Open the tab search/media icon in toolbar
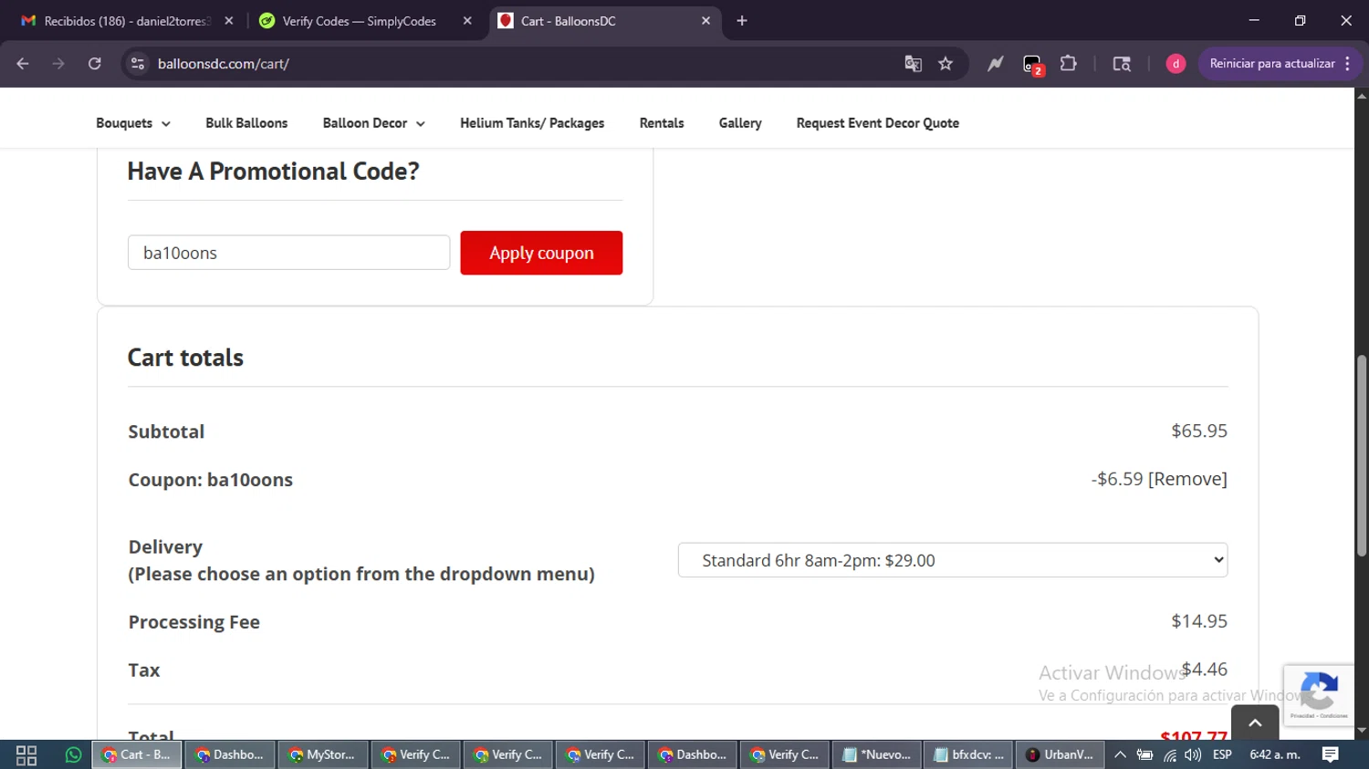The height and width of the screenshot is (769, 1369). pyautogui.click(x=1122, y=64)
